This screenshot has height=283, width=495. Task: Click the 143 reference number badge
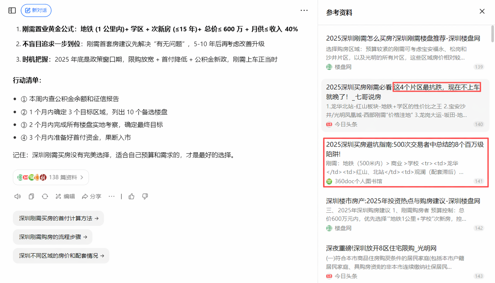click(479, 276)
